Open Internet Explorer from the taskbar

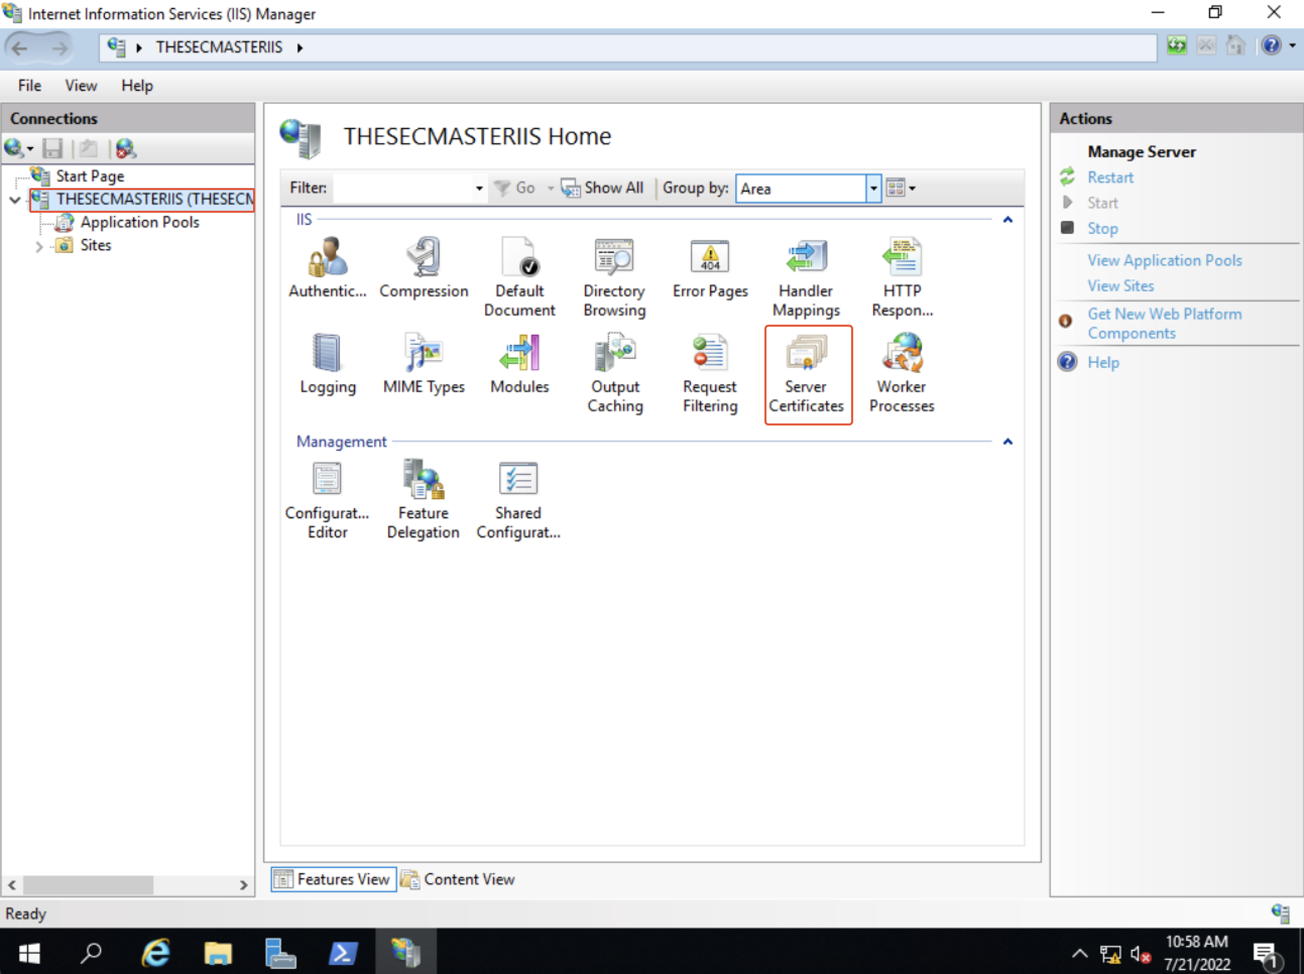click(156, 952)
